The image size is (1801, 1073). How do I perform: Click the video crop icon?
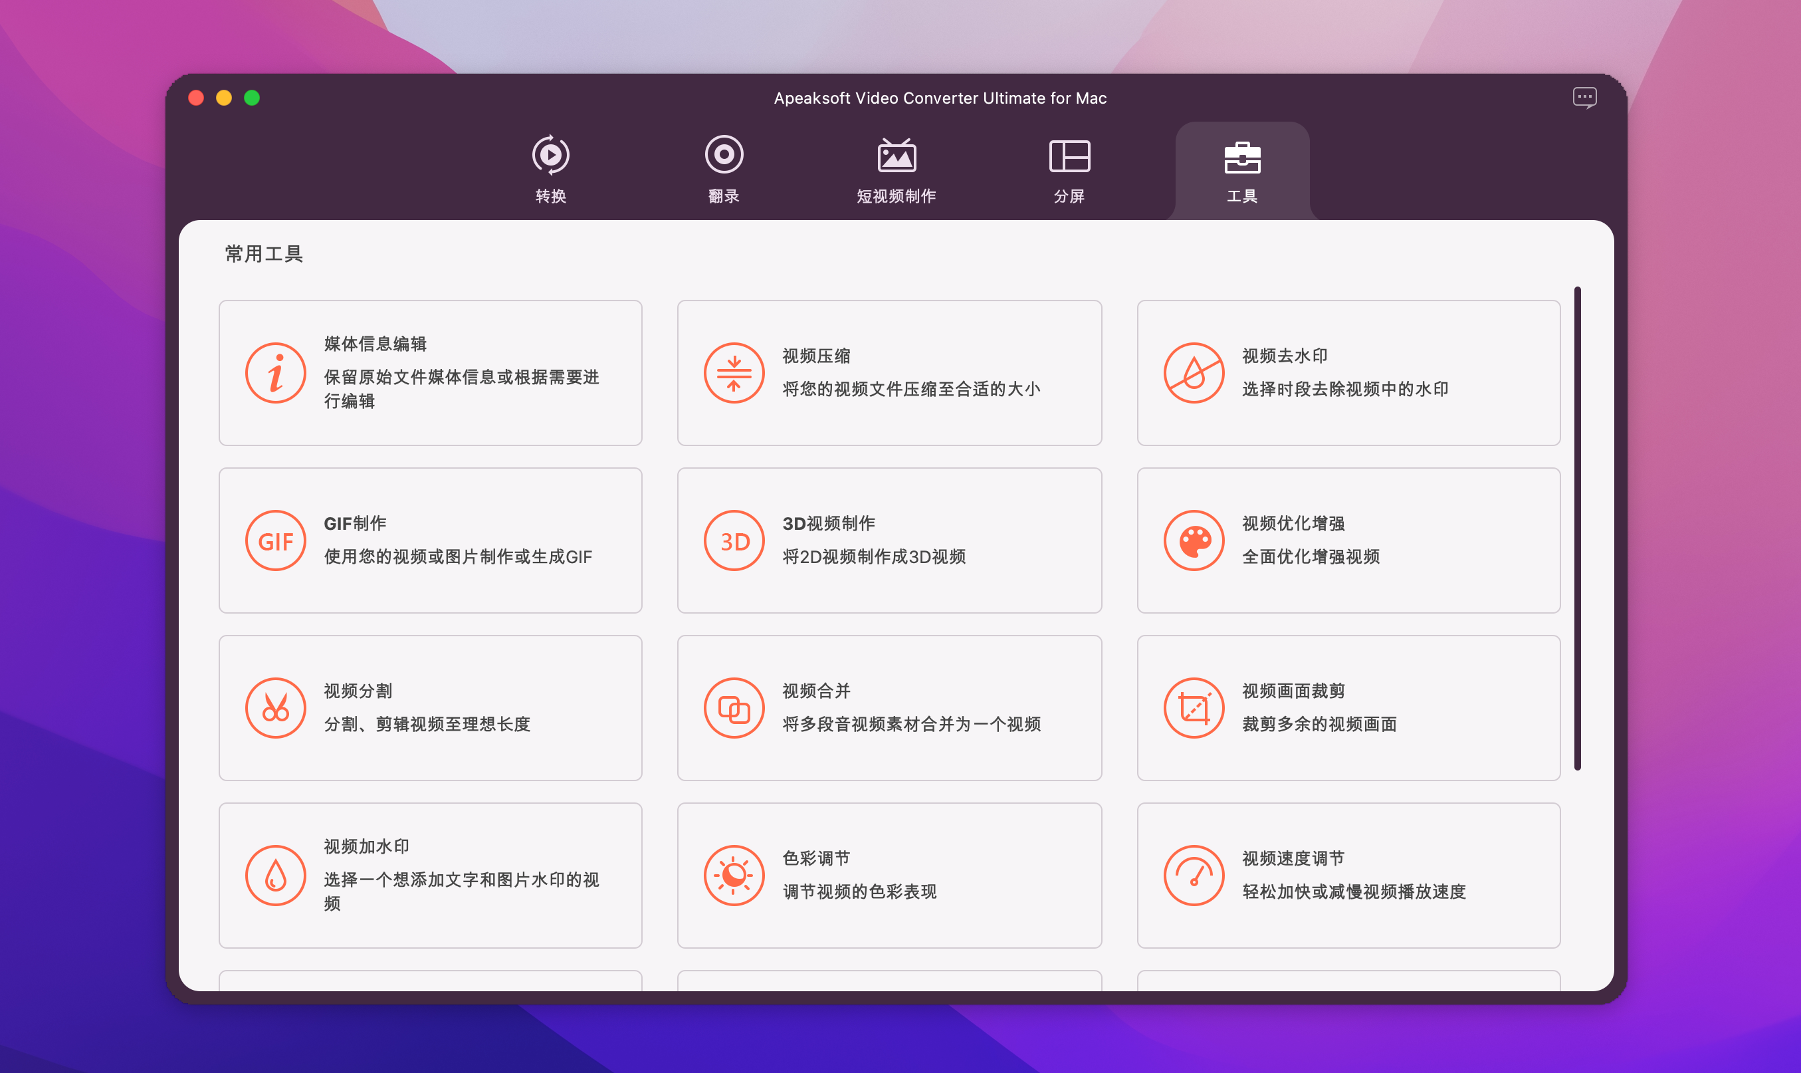tap(1193, 708)
